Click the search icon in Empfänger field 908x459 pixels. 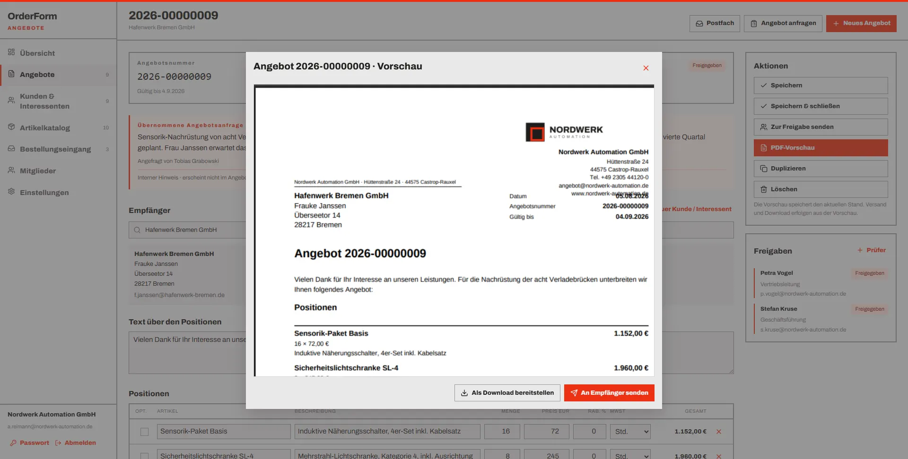pyautogui.click(x=137, y=230)
